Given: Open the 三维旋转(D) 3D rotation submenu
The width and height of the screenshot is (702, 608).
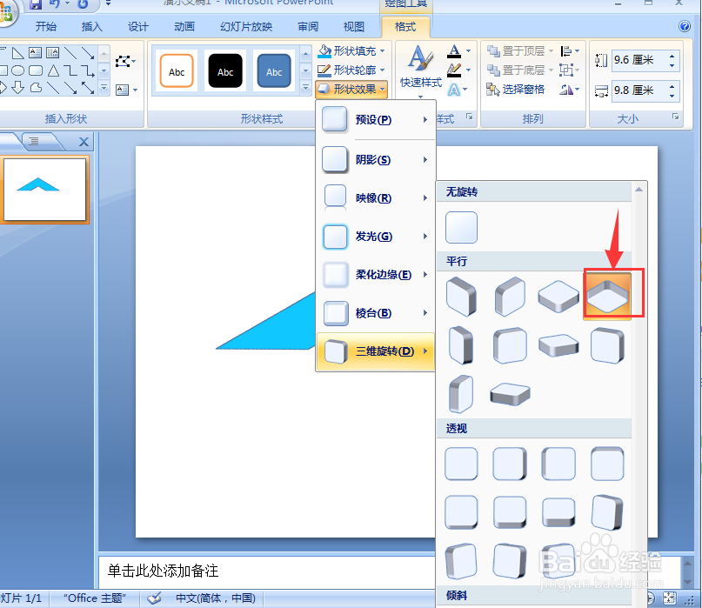Looking at the screenshot, I should click(x=376, y=351).
